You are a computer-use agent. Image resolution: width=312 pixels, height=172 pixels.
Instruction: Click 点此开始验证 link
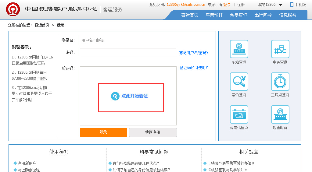pyautogui.click(x=134, y=96)
